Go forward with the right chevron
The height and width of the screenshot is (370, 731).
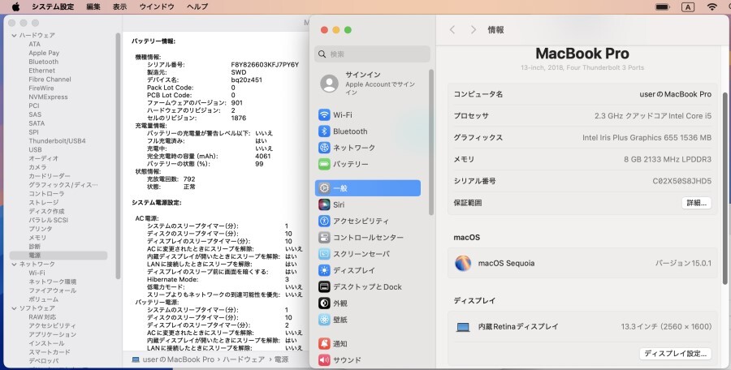click(x=474, y=30)
